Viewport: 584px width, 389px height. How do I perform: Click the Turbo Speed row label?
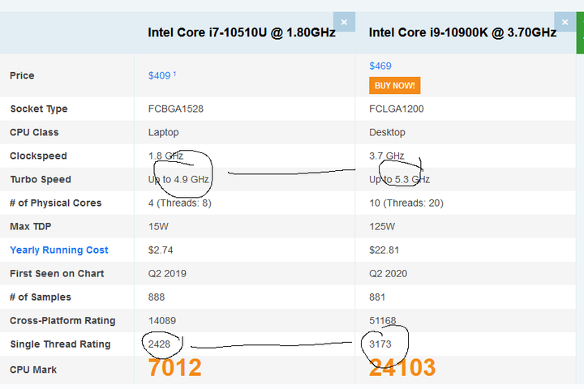[41, 179]
